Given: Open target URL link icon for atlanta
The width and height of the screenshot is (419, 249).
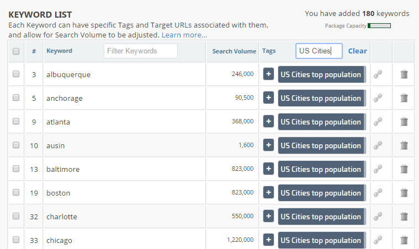Looking at the screenshot, I should [x=378, y=122].
